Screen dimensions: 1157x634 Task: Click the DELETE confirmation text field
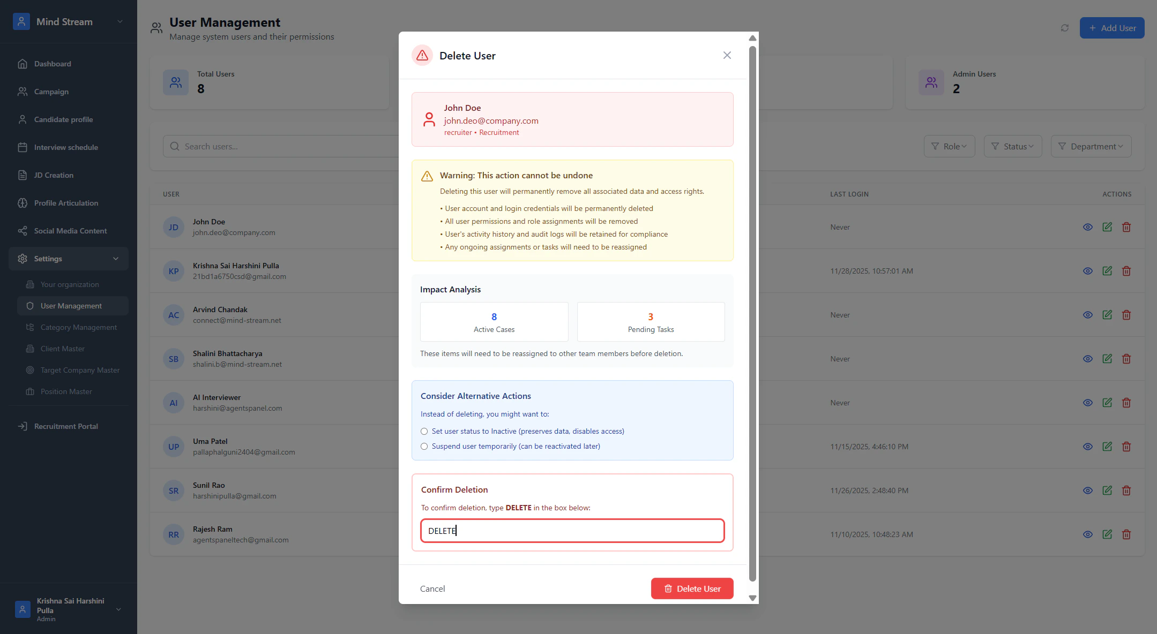tap(572, 531)
